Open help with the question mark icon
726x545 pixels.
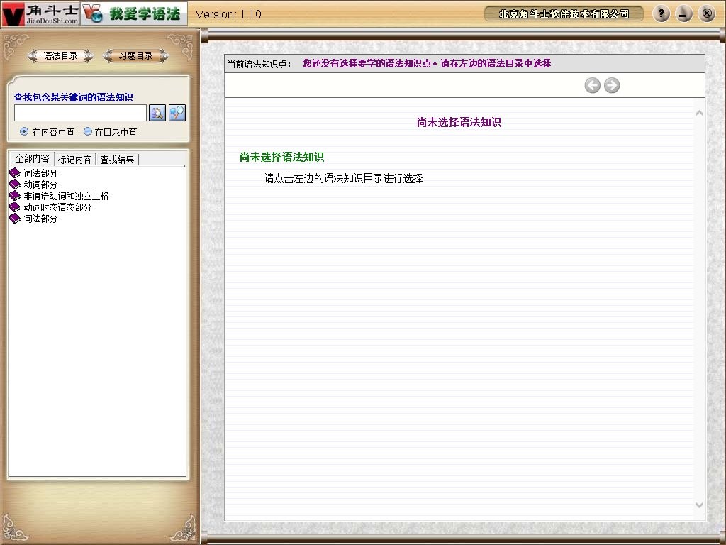[661, 13]
